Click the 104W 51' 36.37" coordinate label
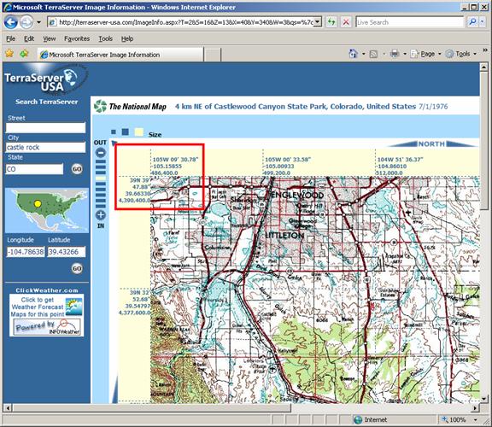The height and width of the screenshot is (427, 492). pos(401,160)
